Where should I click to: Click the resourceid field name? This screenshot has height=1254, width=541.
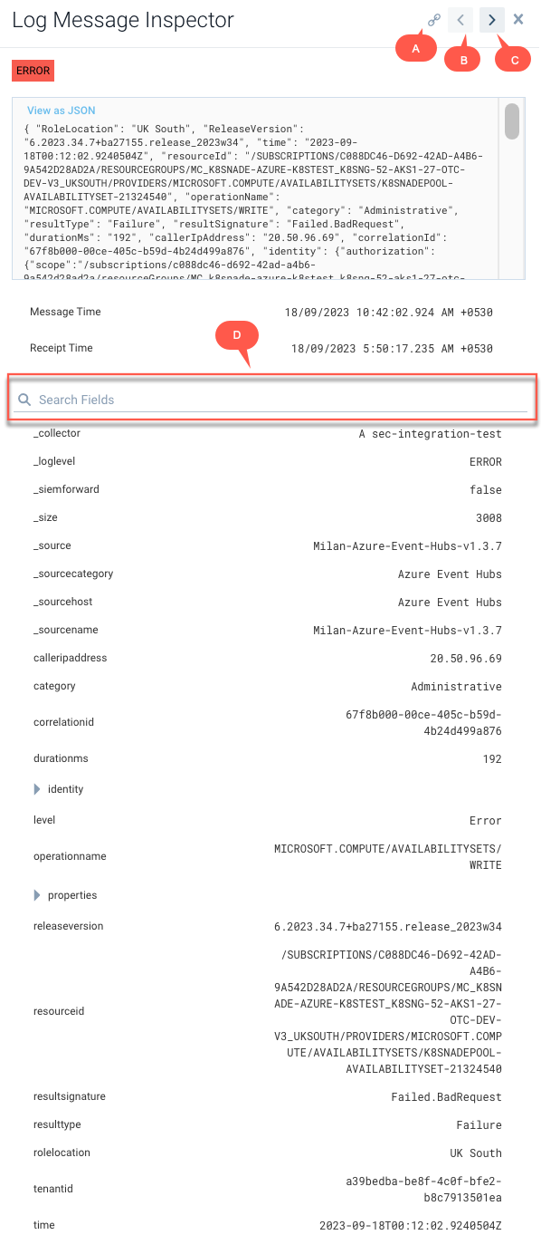tap(58, 1011)
